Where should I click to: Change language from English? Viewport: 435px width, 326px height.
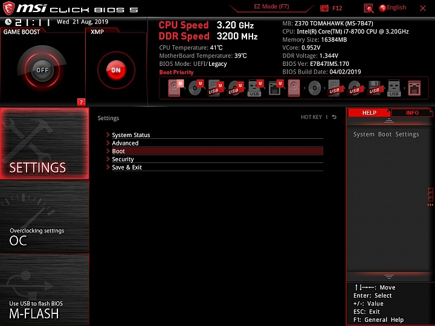coord(396,7)
